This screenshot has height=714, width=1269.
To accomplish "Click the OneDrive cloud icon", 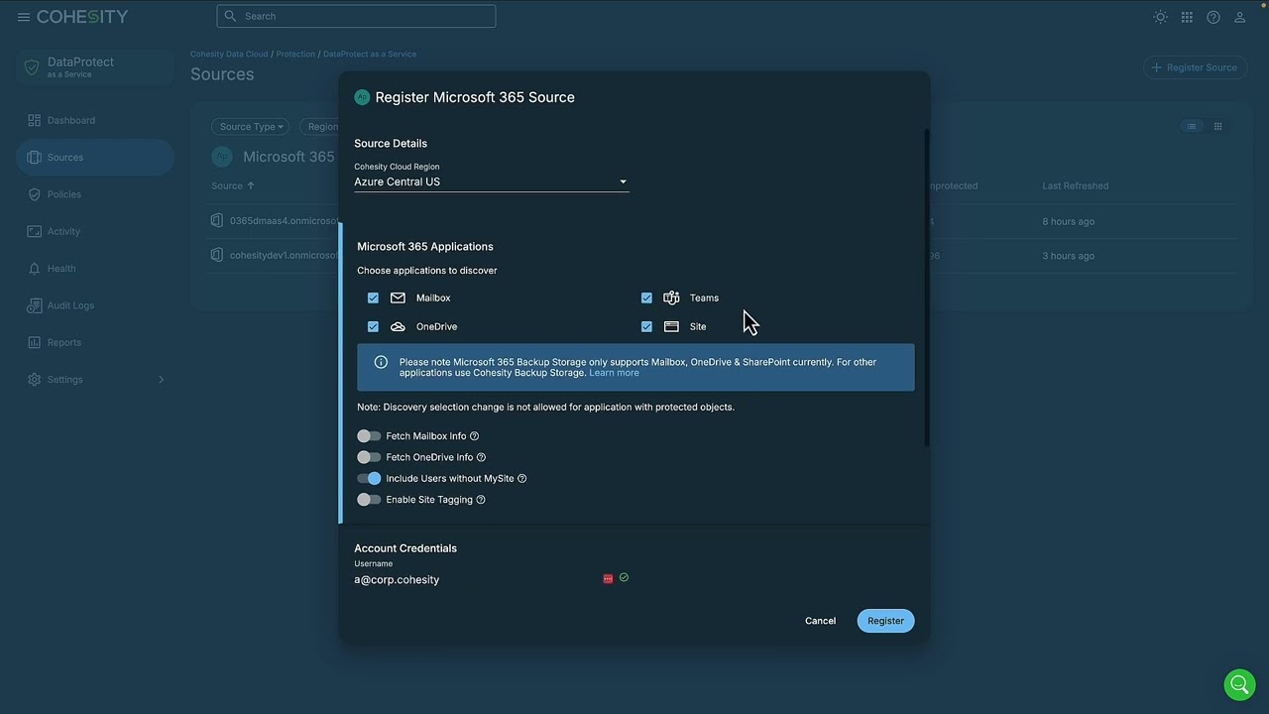I will coord(398,326).
